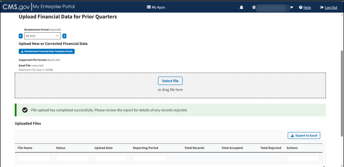Download Restatement Financial Data Template

(x=47, y=51)
